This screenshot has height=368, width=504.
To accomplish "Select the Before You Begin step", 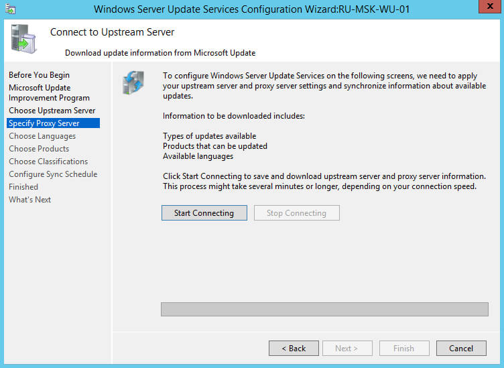I will tap(40, 75).
